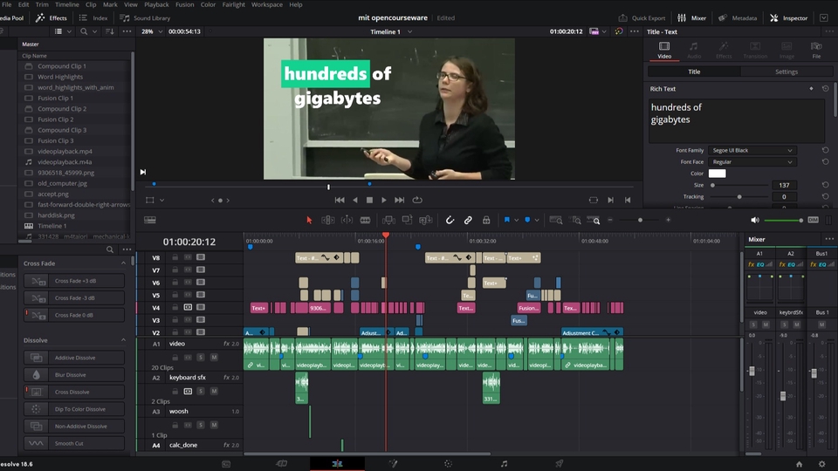838x471 pixels.
Task: Toggle the Inspector panel button
Action: point(789,17)
